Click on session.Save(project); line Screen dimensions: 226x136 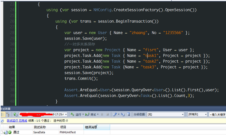[x=89, y=73]
